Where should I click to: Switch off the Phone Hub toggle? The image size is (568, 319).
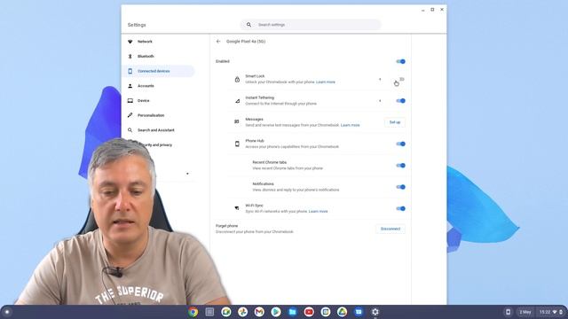point(400,144)
